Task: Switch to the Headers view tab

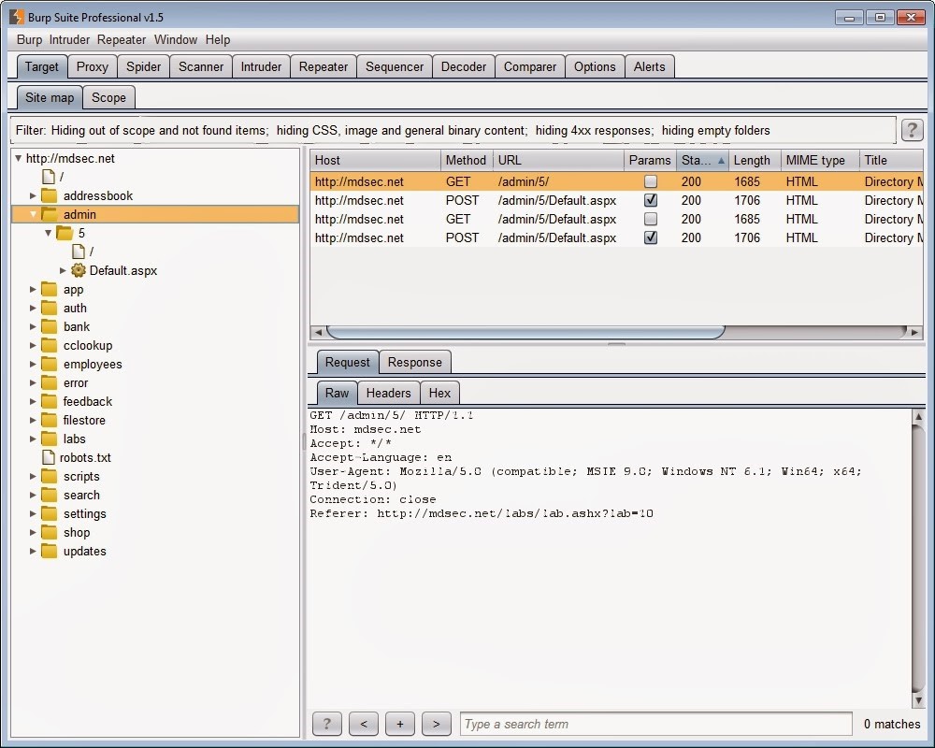Action: coord(388,393)
